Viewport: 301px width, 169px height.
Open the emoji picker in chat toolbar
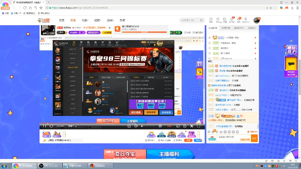pos(209,132)
